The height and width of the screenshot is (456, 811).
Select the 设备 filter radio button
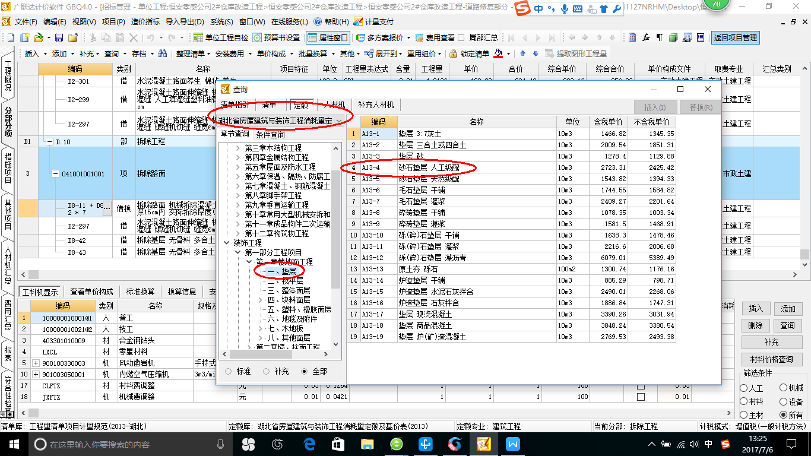click(784, 401)
